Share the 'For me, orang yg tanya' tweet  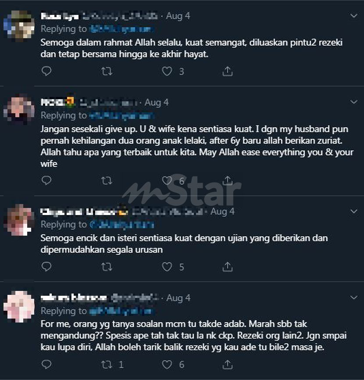point(228,364)
